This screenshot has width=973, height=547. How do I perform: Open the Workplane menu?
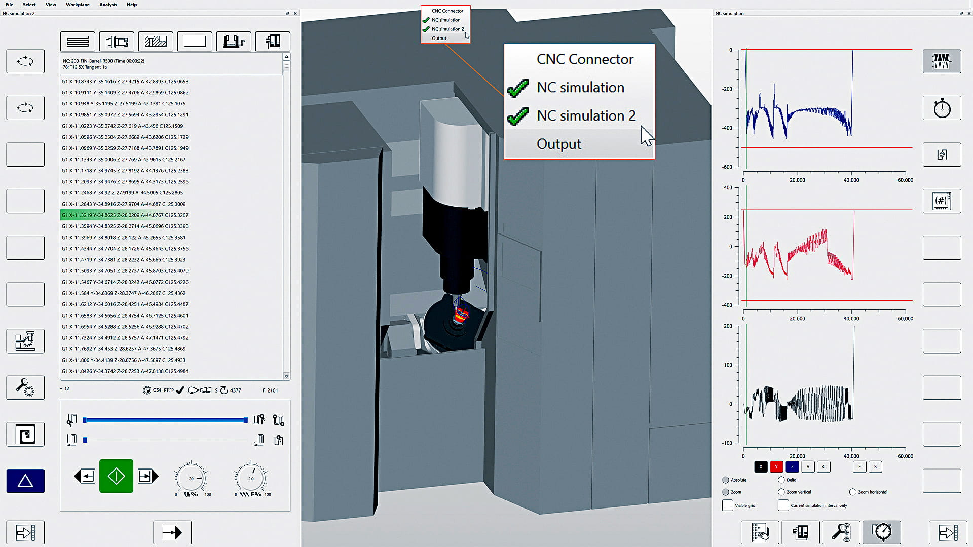78,5
